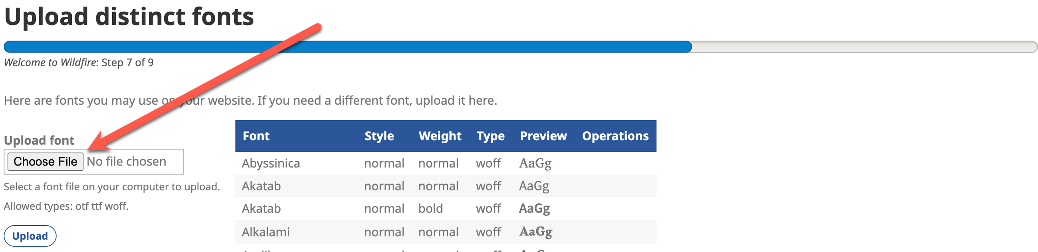
Task: Click the 'Upload distinct fonts' page heading
Action: click(129, 17)
